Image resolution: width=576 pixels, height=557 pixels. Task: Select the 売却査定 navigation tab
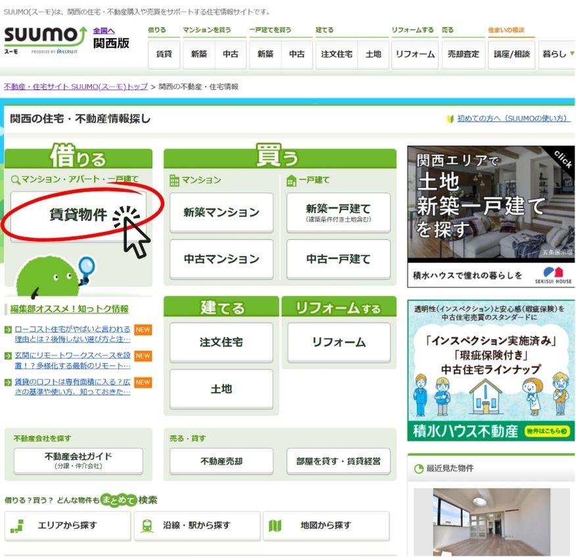pos(464,54)
